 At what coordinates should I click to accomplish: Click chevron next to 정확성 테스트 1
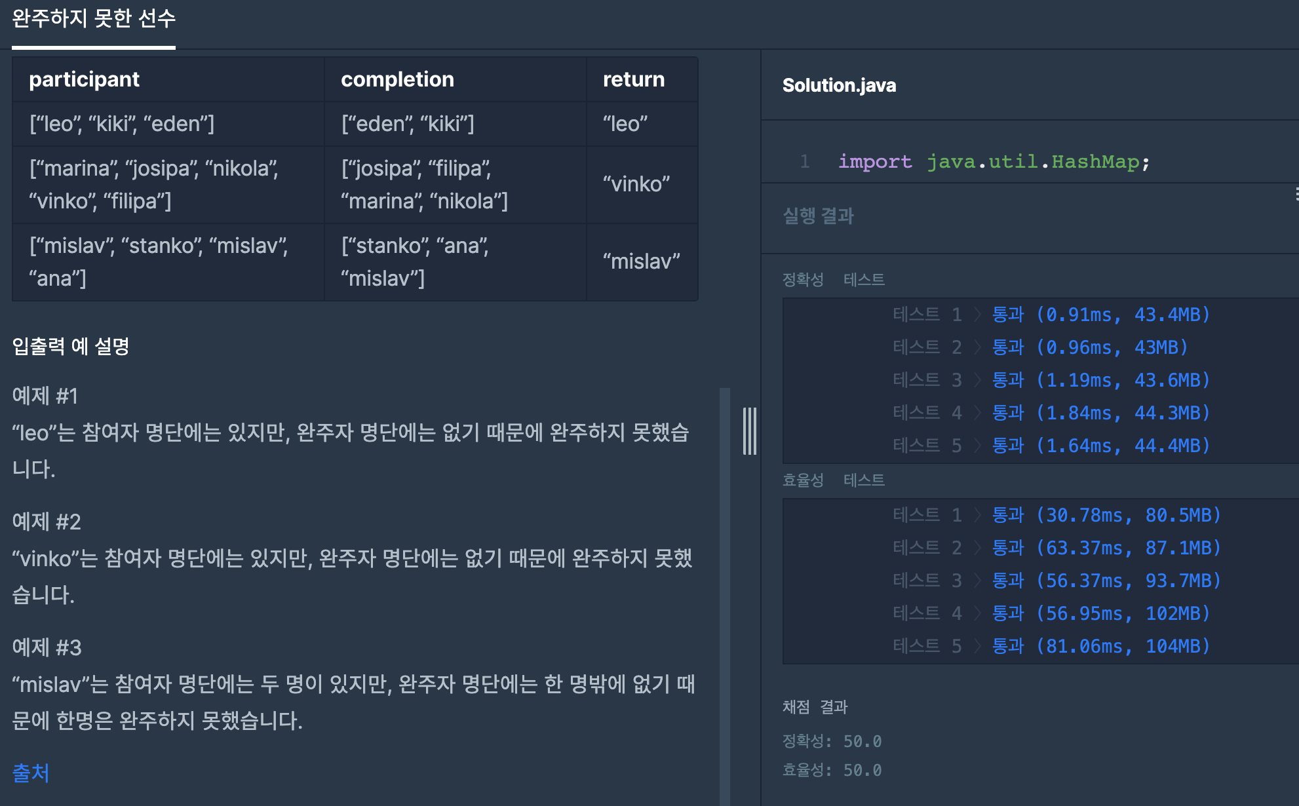click(x=977, y=315)
